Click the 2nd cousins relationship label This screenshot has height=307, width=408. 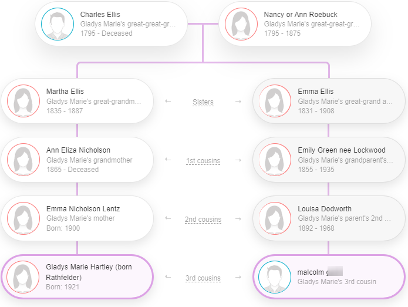(x=203, y=220)
